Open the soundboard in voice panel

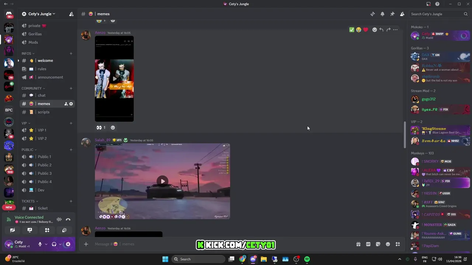[65, 230]
